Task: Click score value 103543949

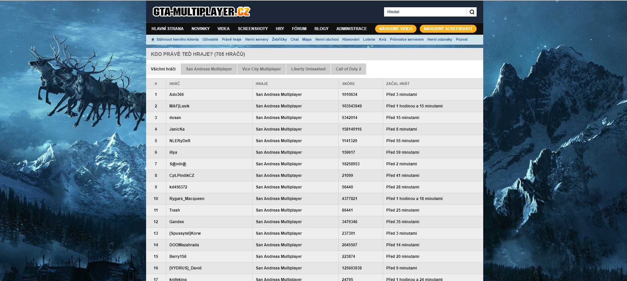Action: click(352, 106)
